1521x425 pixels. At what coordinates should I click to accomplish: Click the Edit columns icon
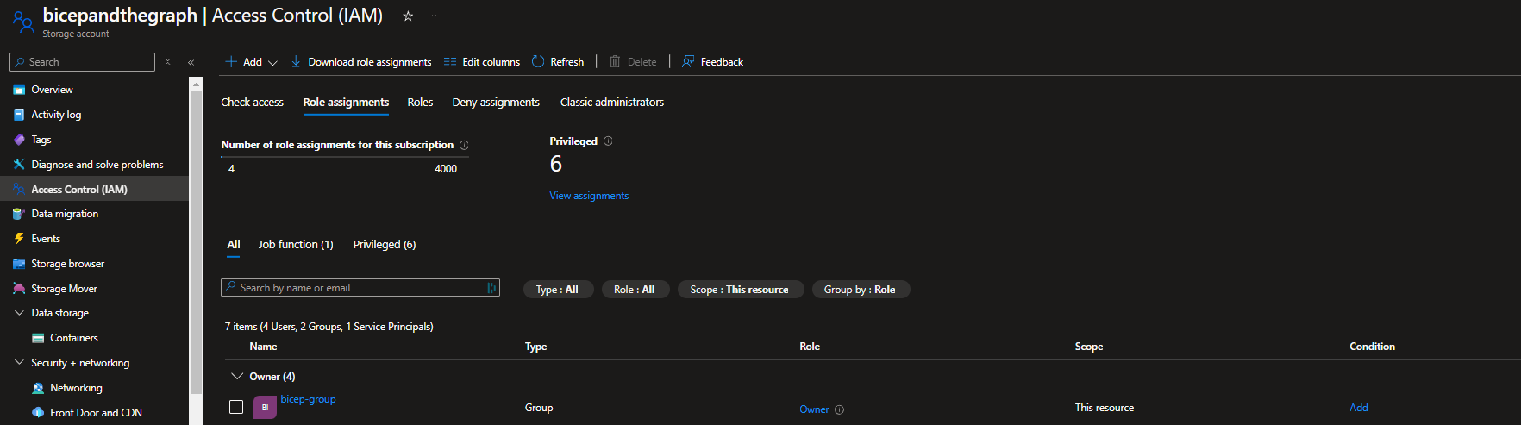click(x=450, y=62)
